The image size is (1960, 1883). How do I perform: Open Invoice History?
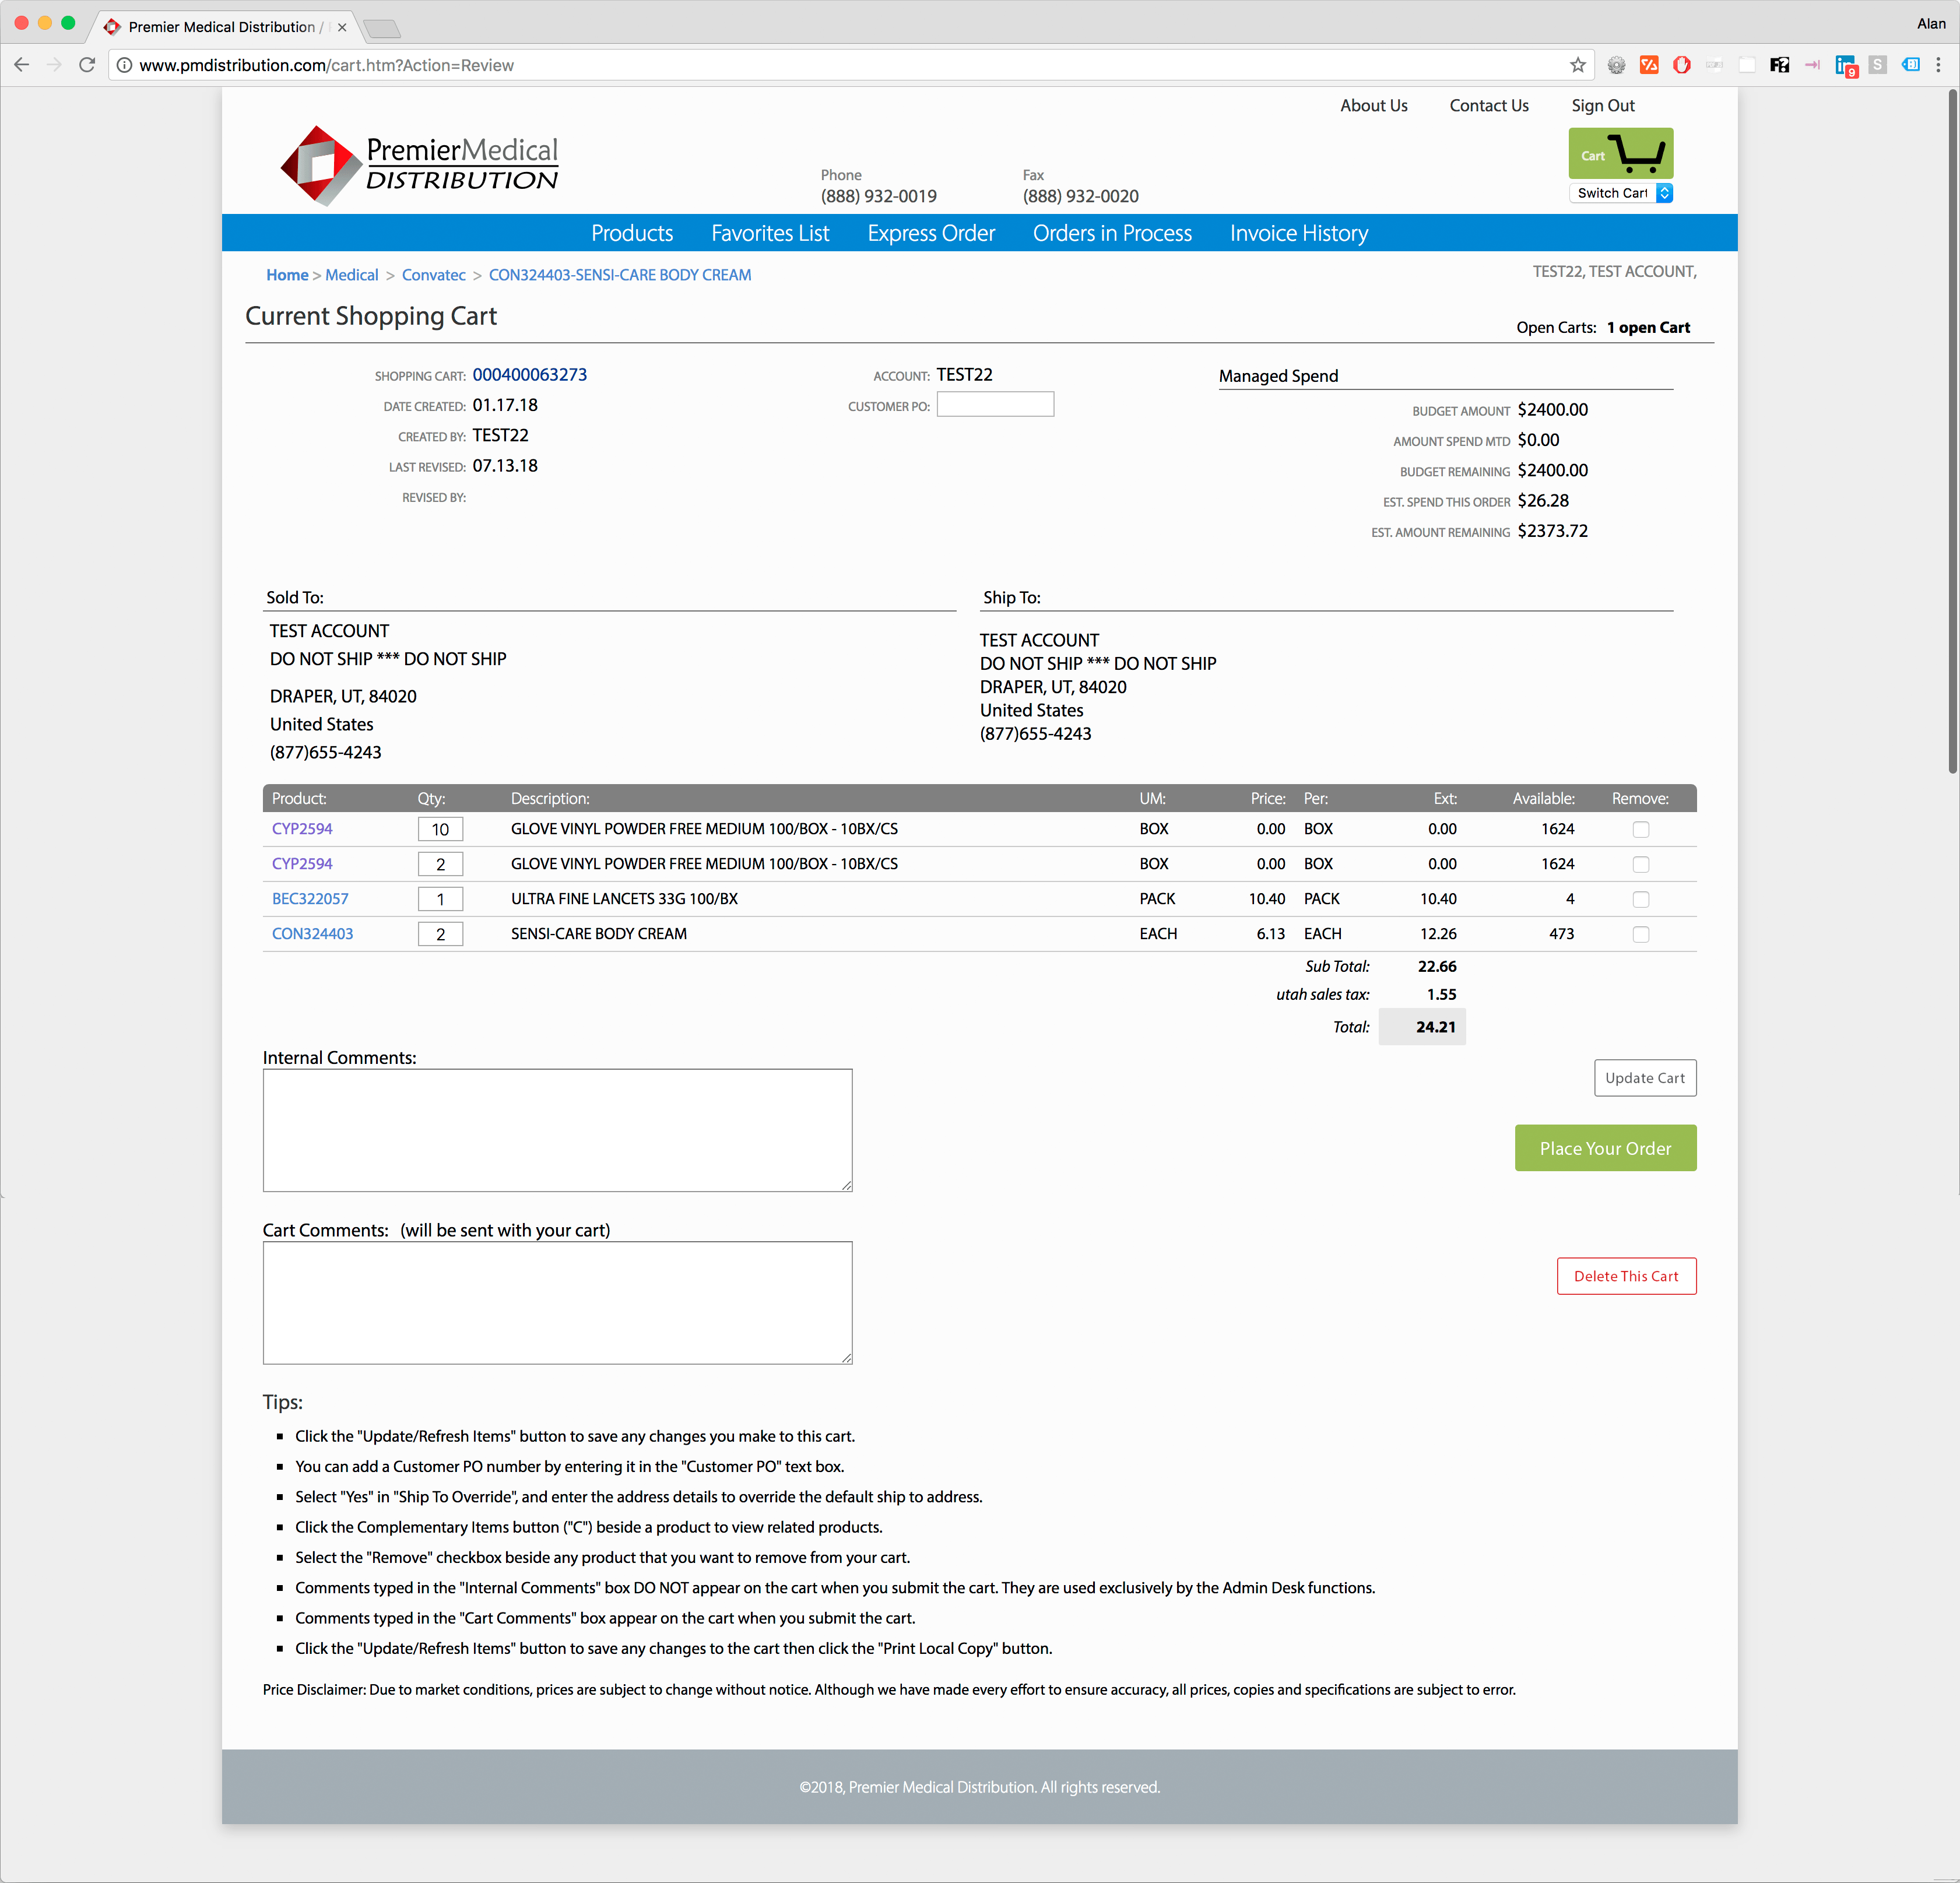[x=1299, y=233]
